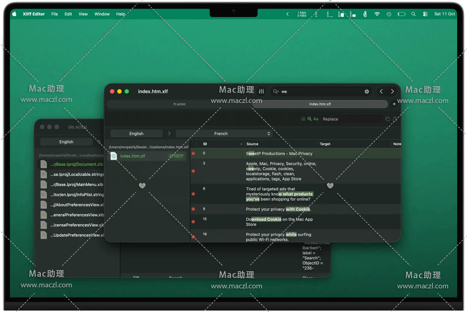
Task: Click the GeneralPreferencesView file icon in de.xcloc window
Action: (x=44, y=215)
